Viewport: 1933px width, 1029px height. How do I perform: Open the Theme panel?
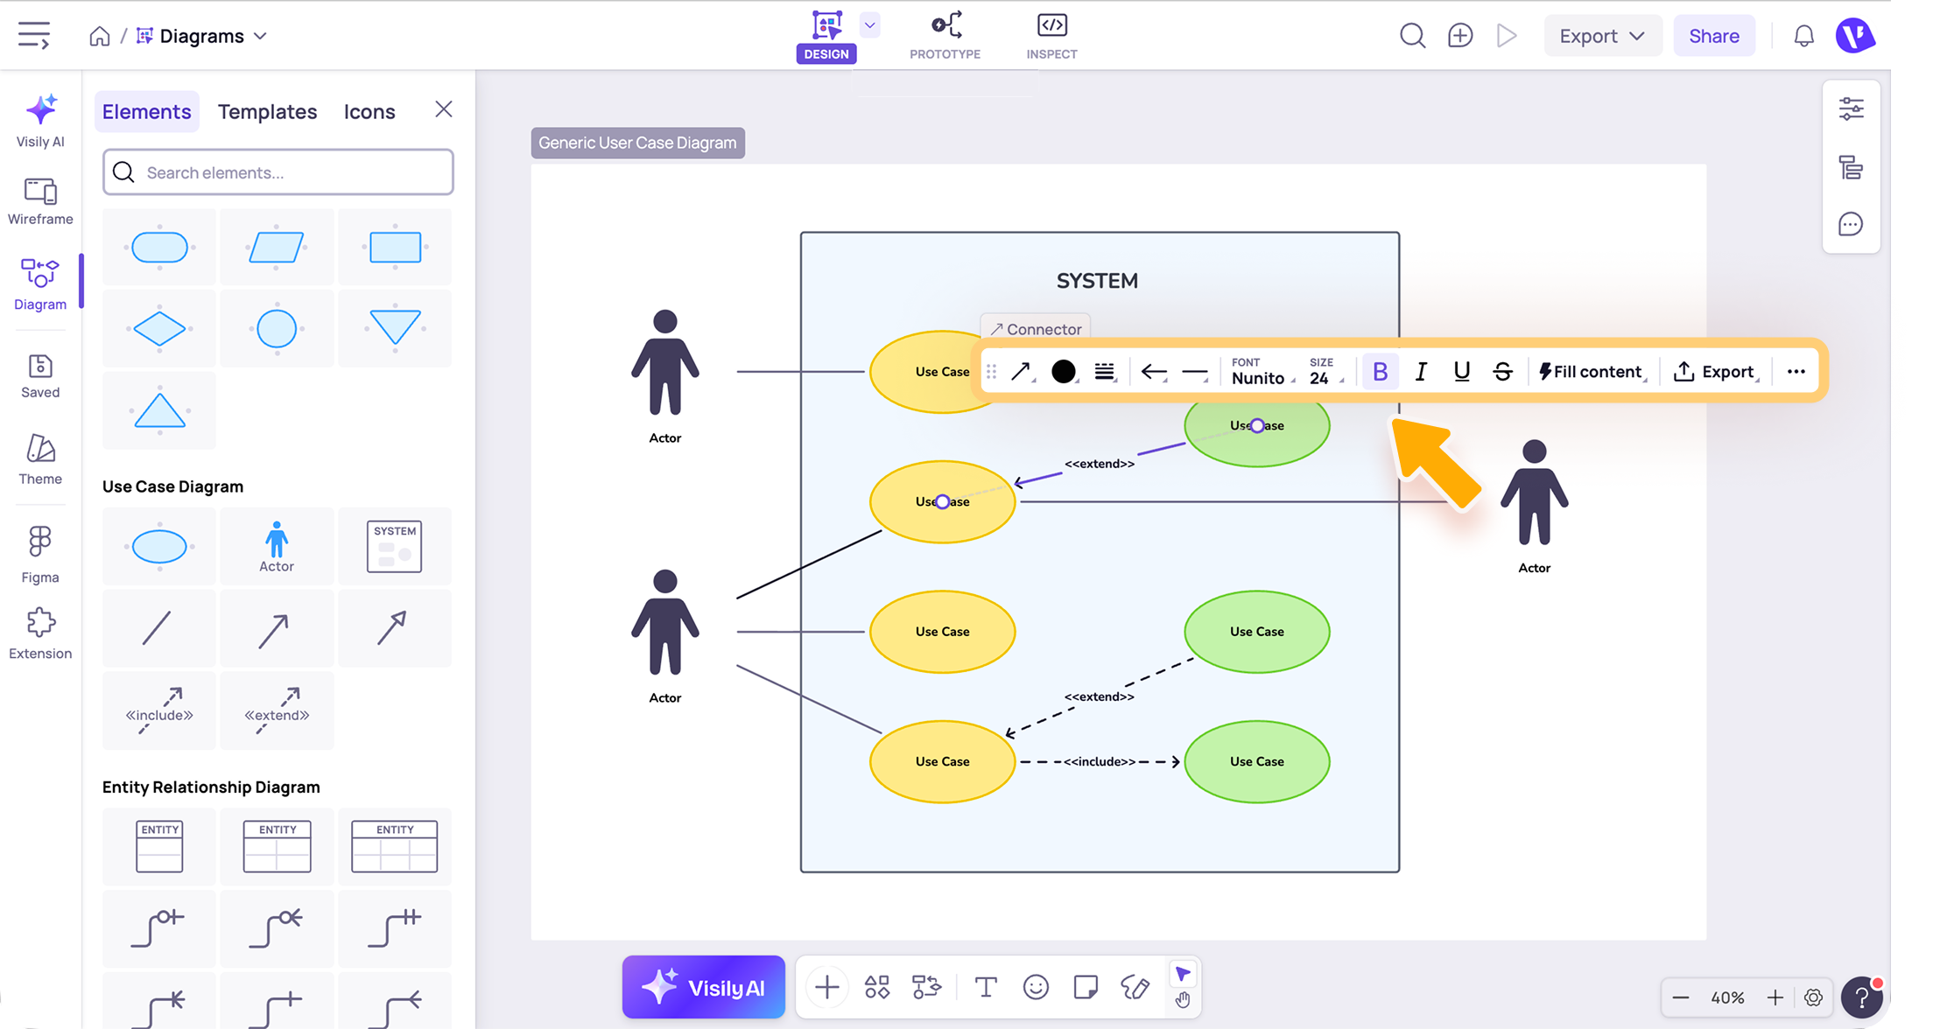point(40,459)
